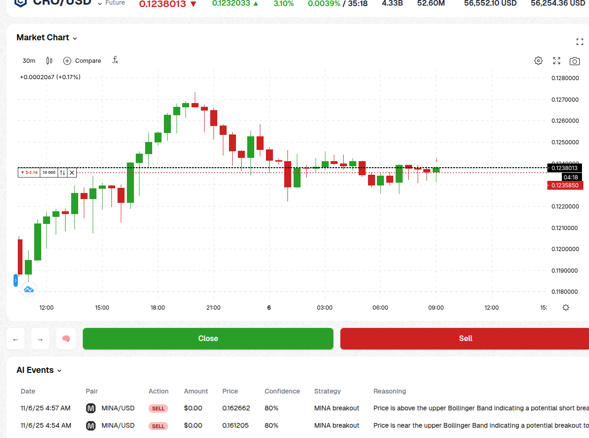
Task: Select the candlestick style icon on the toolbar
Action: [x=49, y=60]
